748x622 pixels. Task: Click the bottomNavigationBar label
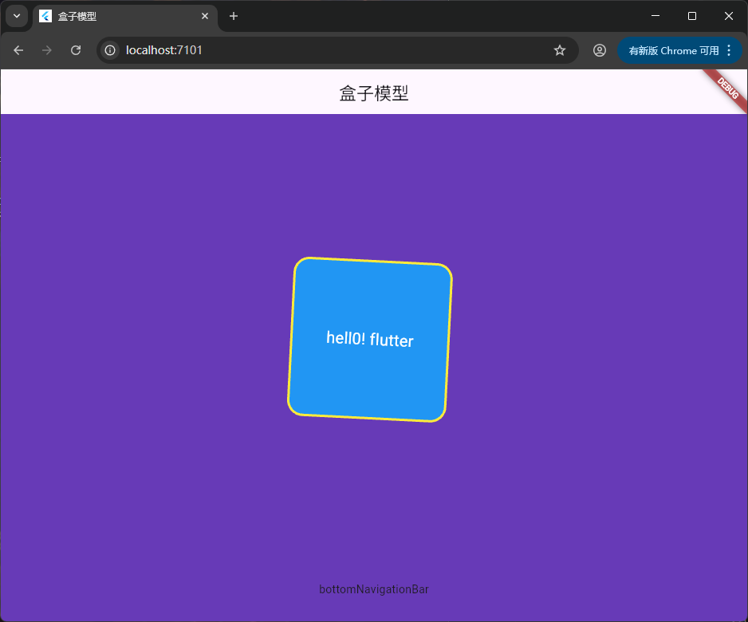pos(374,589)
